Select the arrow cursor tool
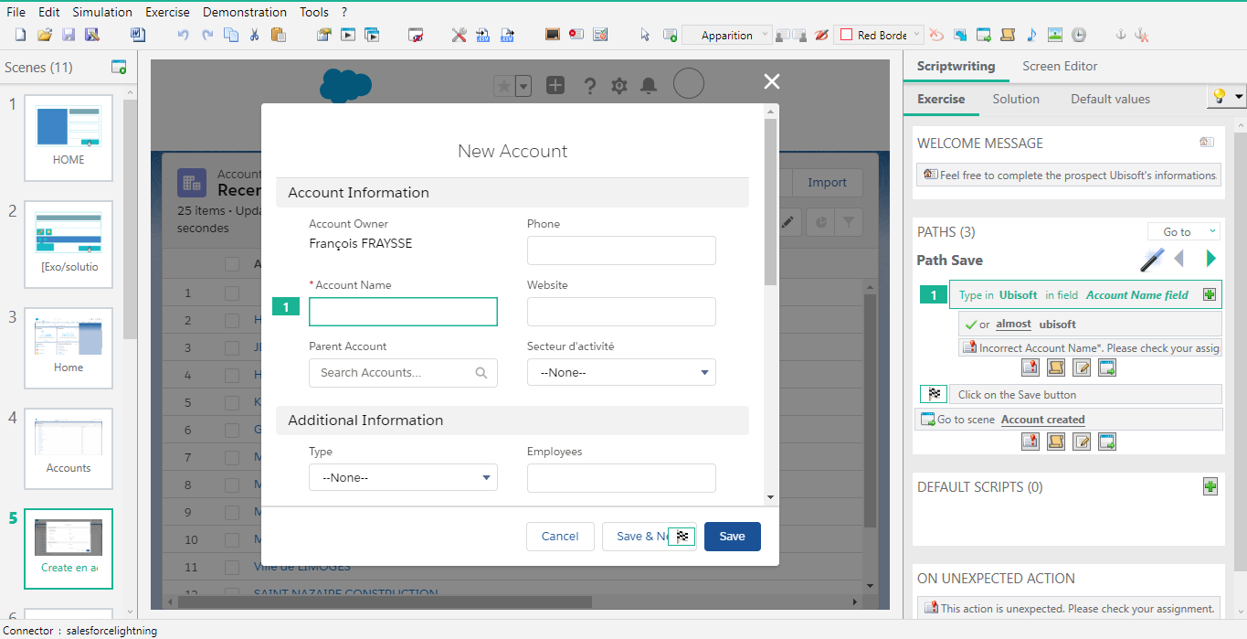The width and height of the screenshot is (1247, 639). pos(643,35)
